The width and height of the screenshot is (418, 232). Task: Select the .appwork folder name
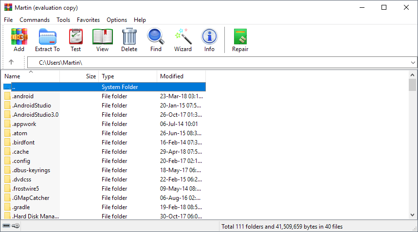pos(24,124)
